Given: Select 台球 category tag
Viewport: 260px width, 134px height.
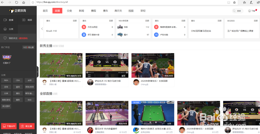Looking at the screenshot, I should [x=30, y=80].
